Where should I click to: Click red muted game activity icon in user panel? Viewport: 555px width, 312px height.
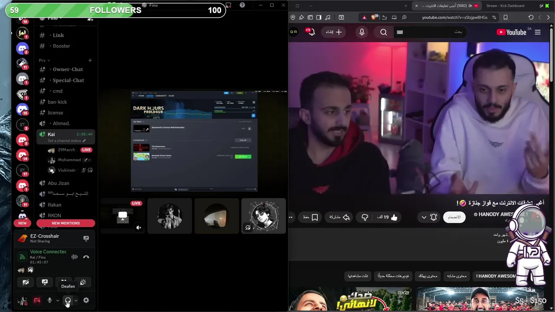37,300
